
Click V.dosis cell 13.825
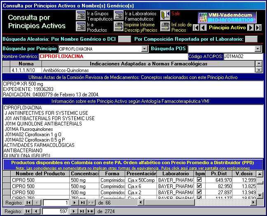(x=244, y=186)
